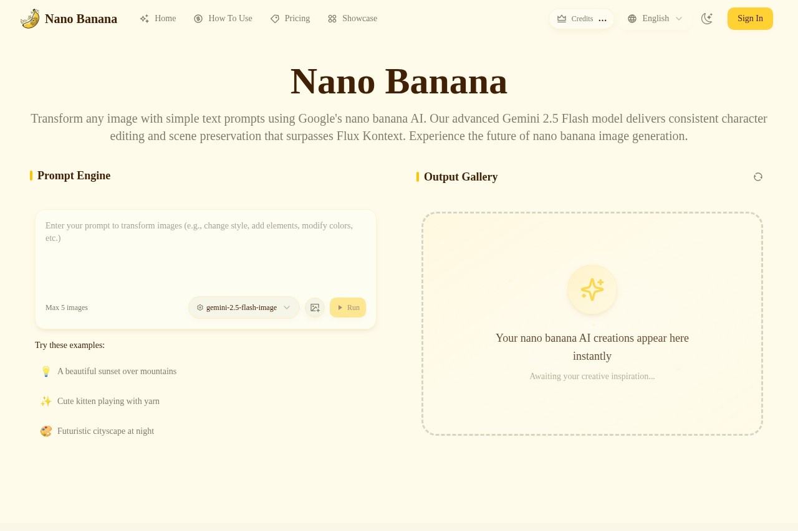Click the ellipsis inside the Credits pill
This screenshot has height=531, width=798.
click(x=602, y=19)
